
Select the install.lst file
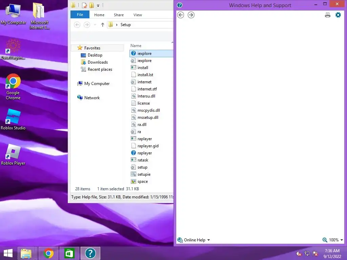coord(145,74)
